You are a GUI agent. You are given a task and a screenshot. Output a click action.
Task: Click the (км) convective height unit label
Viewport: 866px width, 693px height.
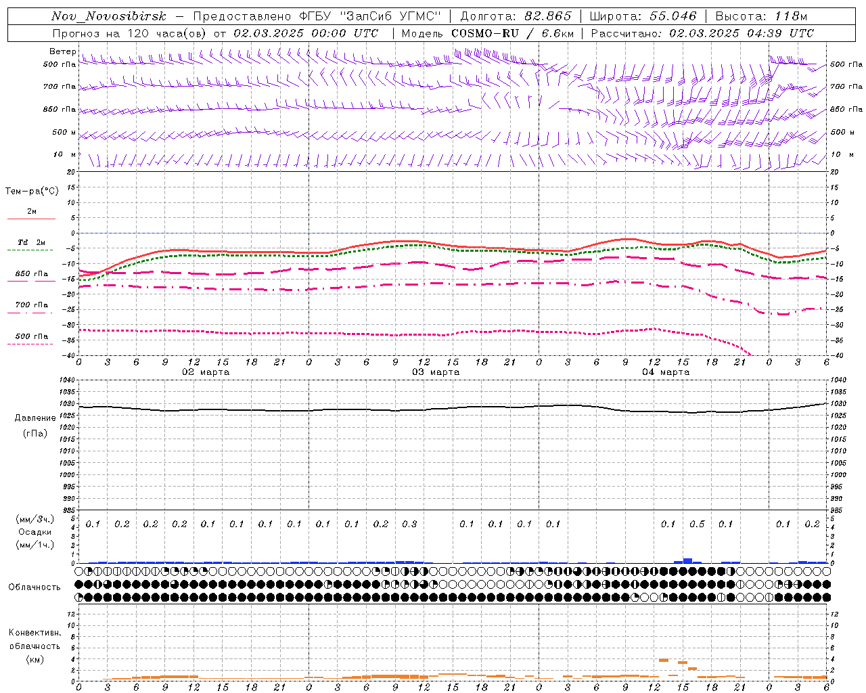pyautogui.click(x=35, y=659)
